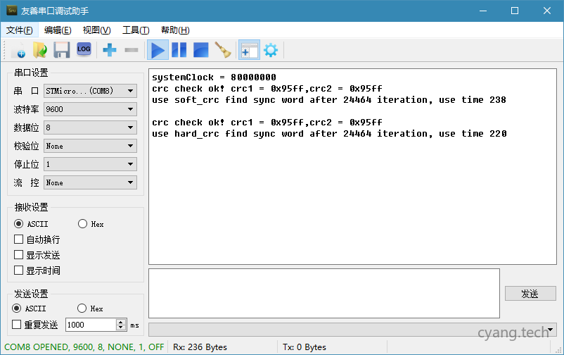The image size is (564, 355).
Task: Open the 文件(F) menu
Action: tap(19, 30)
